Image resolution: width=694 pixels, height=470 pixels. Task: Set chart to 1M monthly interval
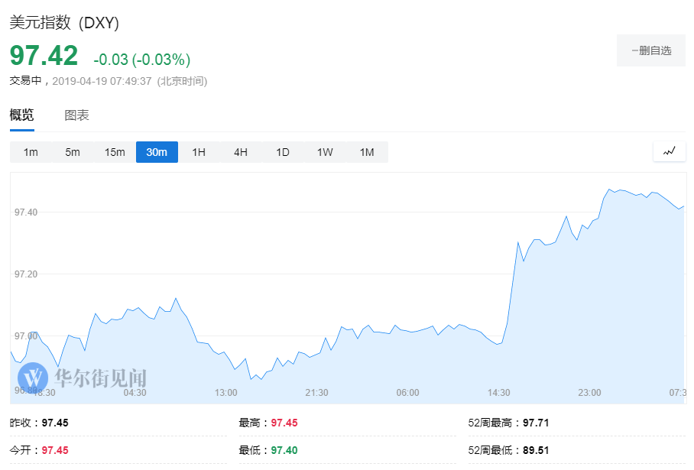pos(367,152)
